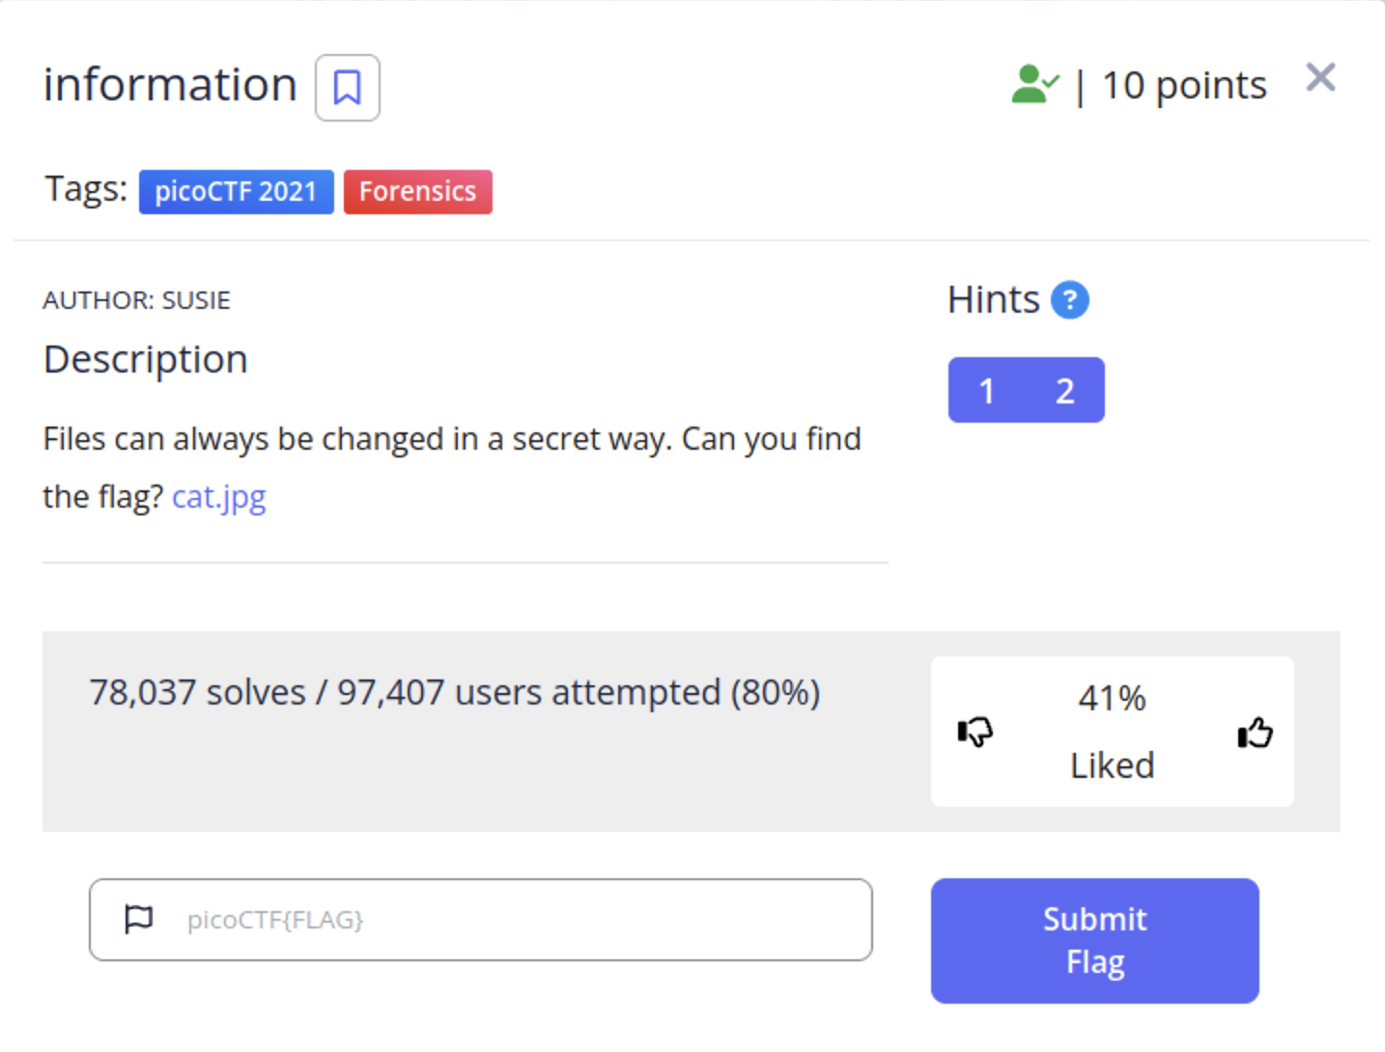Click the bookmark icon next to the challenge title
This screenshot has height=1052, width=1385.
347,87
